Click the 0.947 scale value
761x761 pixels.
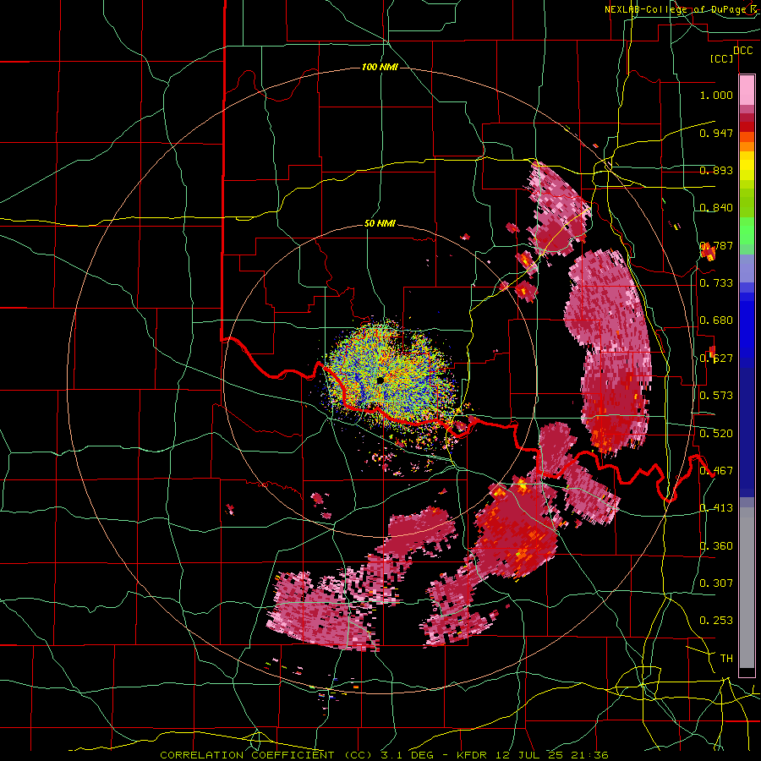point(716,133)
